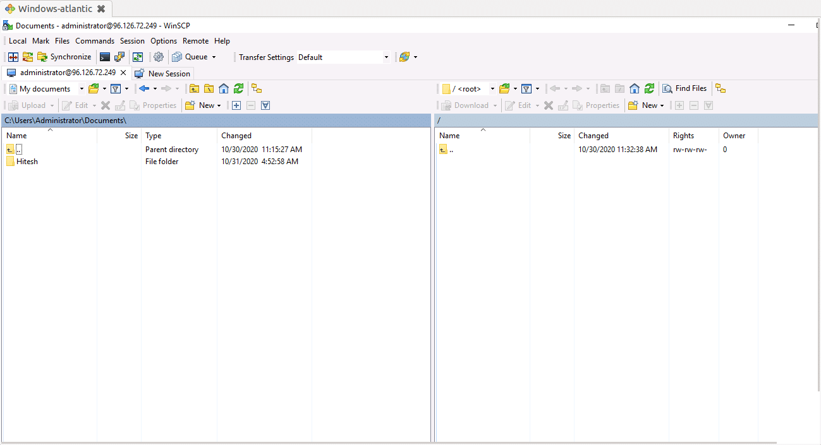The width and height of the screenshot is (821, 445).
Task: Go to local root directory icon
Action: point(209,88)
